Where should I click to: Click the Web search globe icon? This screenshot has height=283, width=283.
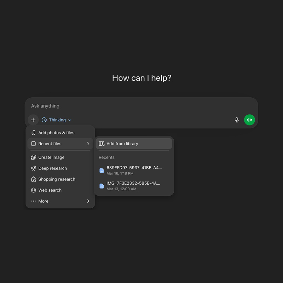pyautogui.click(x=34, y=190)
